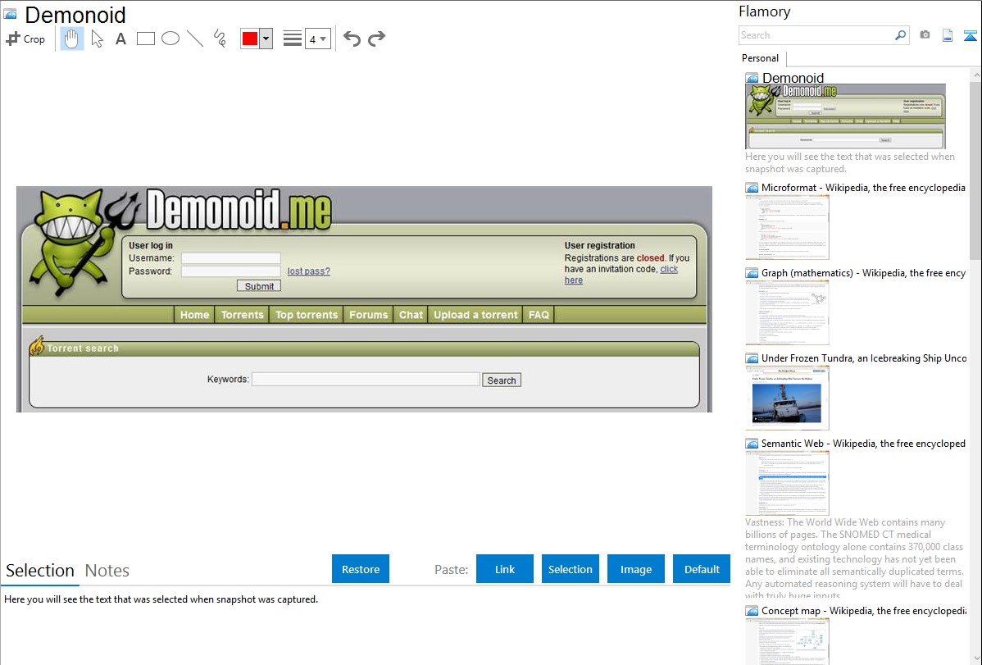This screenshot has width=982, height=665.
Task: Choose the straight line drawing tool
Action: (x=194, y=39)
